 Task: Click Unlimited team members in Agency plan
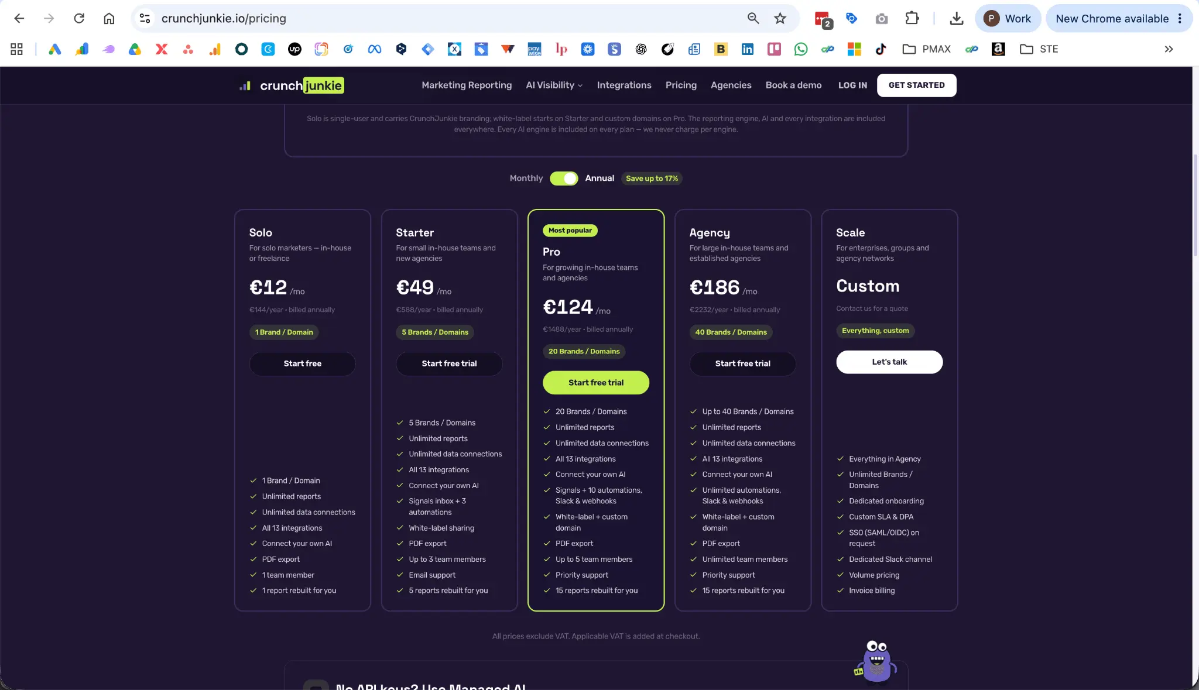745,559
